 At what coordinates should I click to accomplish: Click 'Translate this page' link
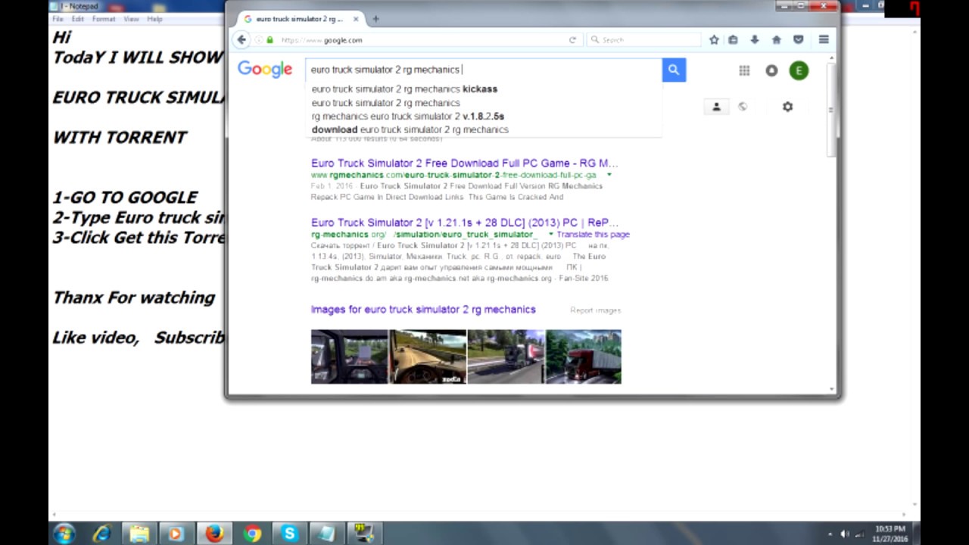(x=594, y=234)
